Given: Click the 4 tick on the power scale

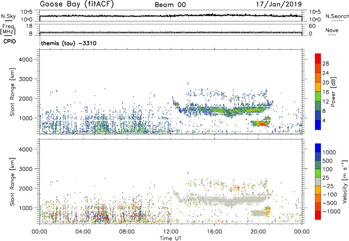Looking at the screenshot, I should pos(324,120).
